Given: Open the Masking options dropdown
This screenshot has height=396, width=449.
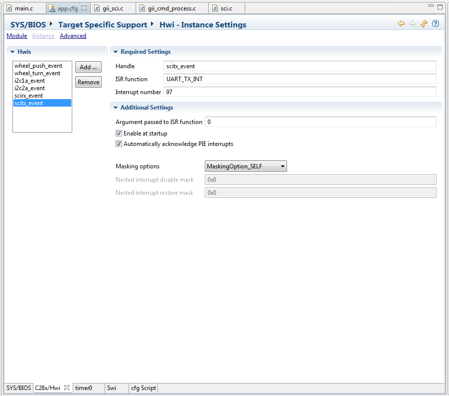Looking at the screenshot, I should coord(283,166).
